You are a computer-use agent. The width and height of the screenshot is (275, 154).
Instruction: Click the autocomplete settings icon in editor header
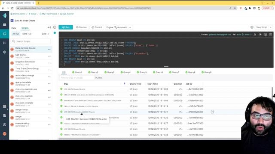click(265, 35)
